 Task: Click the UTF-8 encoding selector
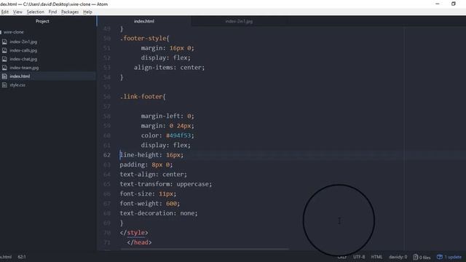359,257
